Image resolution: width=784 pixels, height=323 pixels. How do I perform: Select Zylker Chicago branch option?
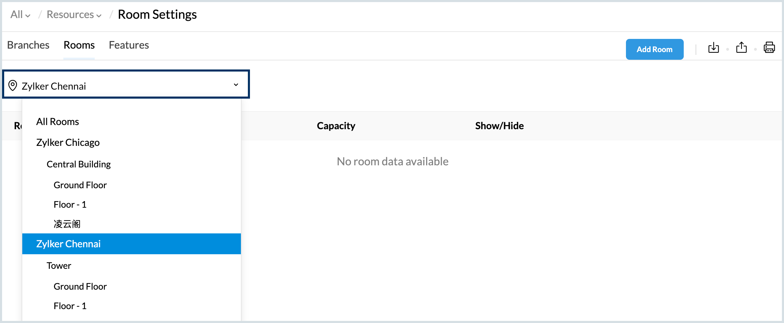click(x=68, y=142)
